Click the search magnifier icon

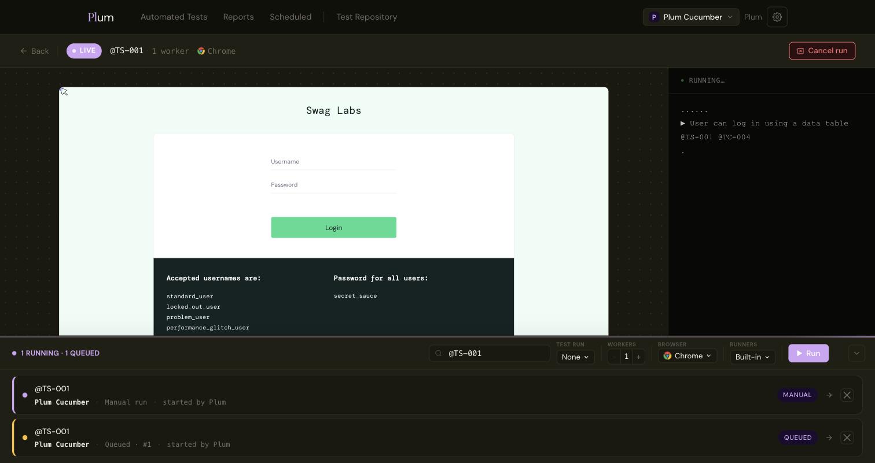pos(439,353)
